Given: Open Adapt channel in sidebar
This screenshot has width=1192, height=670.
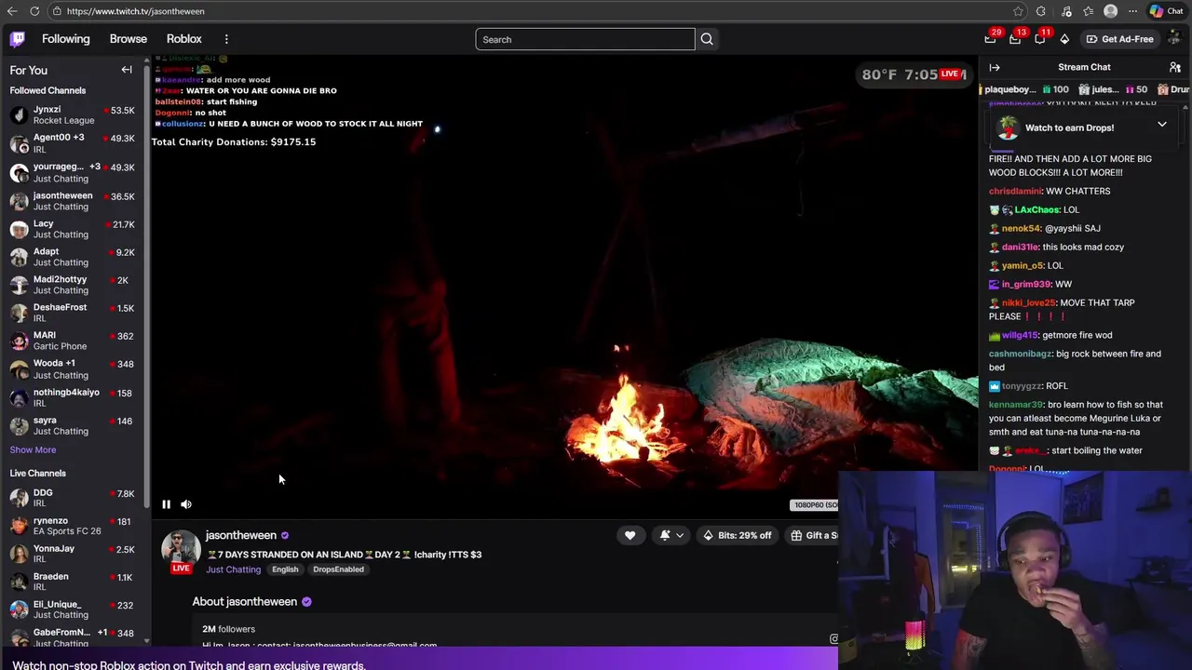Looking at the screenshot, I should 73,257.
